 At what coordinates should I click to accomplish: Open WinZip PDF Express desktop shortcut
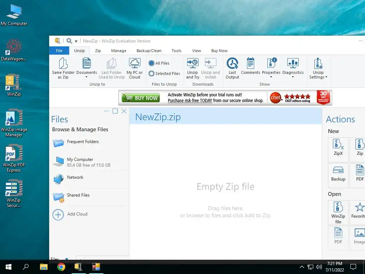(x=14, y=158)
